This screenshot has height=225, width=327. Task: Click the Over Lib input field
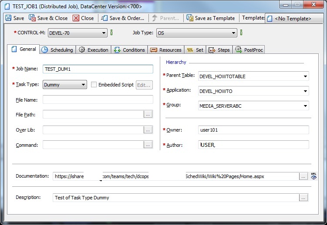[93, 130]
